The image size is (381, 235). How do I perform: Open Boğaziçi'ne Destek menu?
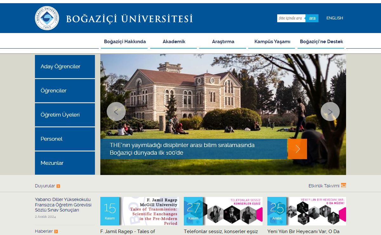click(x=321, y=42)
